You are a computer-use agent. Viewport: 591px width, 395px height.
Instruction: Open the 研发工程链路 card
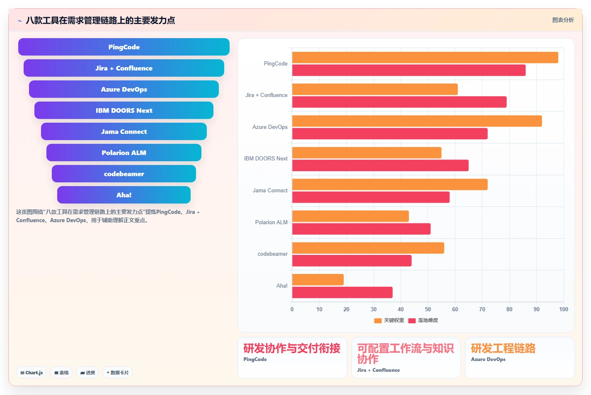pyautogui.click(x=520, y=358)
